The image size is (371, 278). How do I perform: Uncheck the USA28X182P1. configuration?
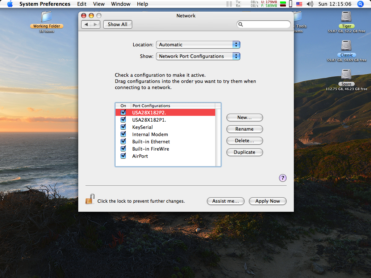click(123, 119)
